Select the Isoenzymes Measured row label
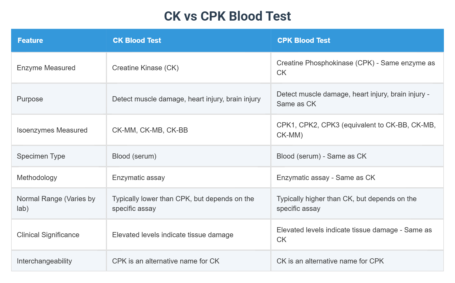This screenshot has height=283, width=455. click(59, 130)
